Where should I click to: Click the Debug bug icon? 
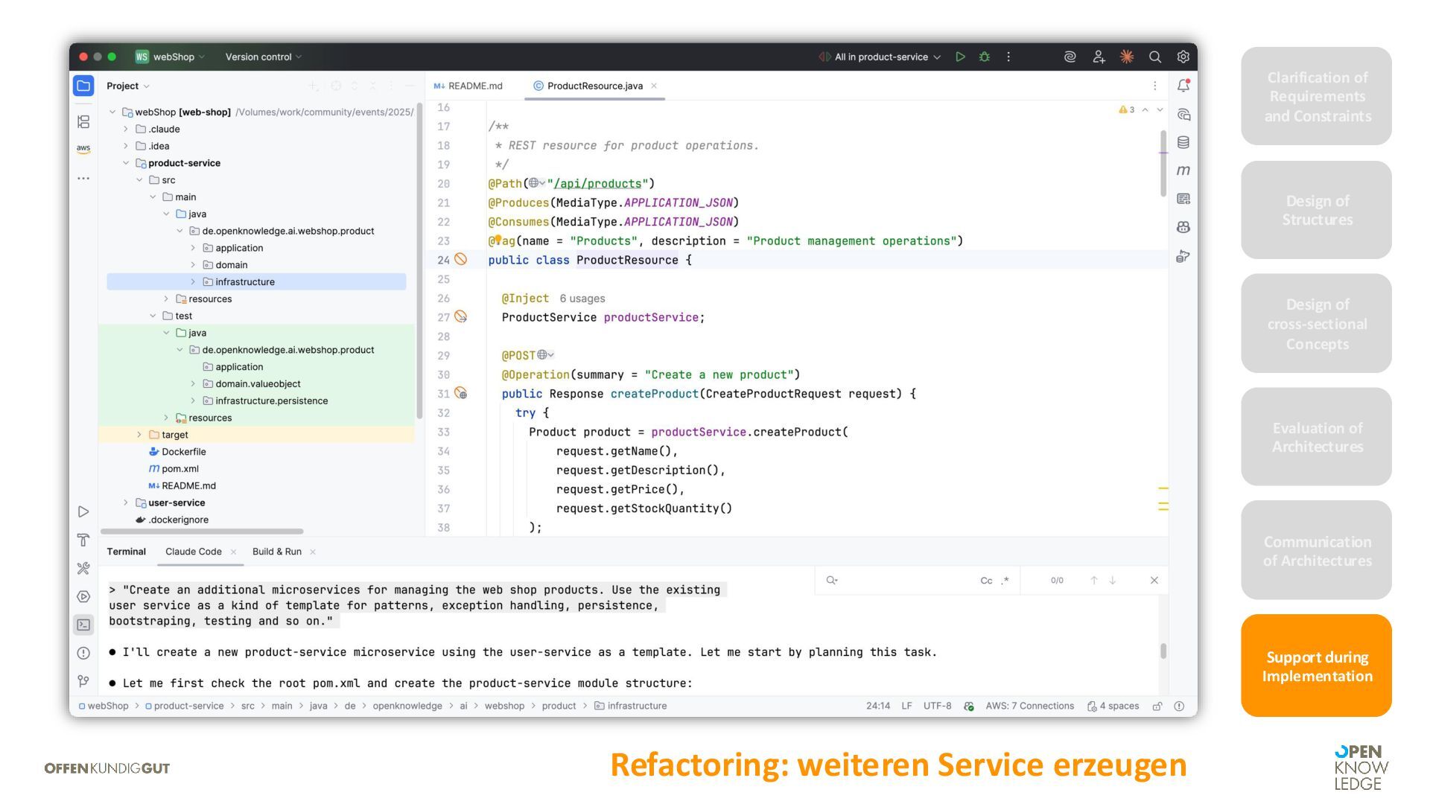[x=985, y=57]
